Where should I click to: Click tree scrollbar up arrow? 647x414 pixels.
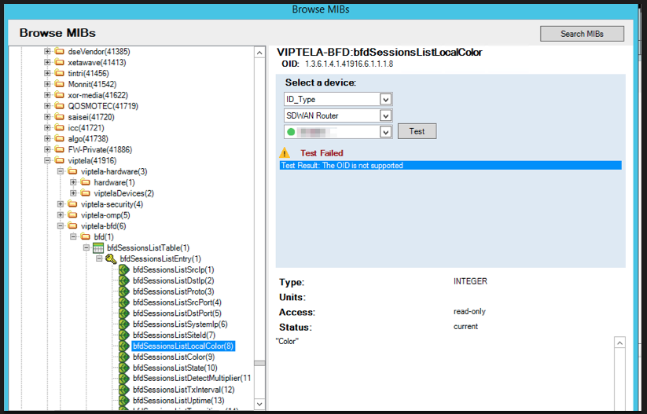[259, 53]
